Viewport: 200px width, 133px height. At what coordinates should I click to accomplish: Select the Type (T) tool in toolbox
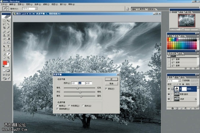9,46
